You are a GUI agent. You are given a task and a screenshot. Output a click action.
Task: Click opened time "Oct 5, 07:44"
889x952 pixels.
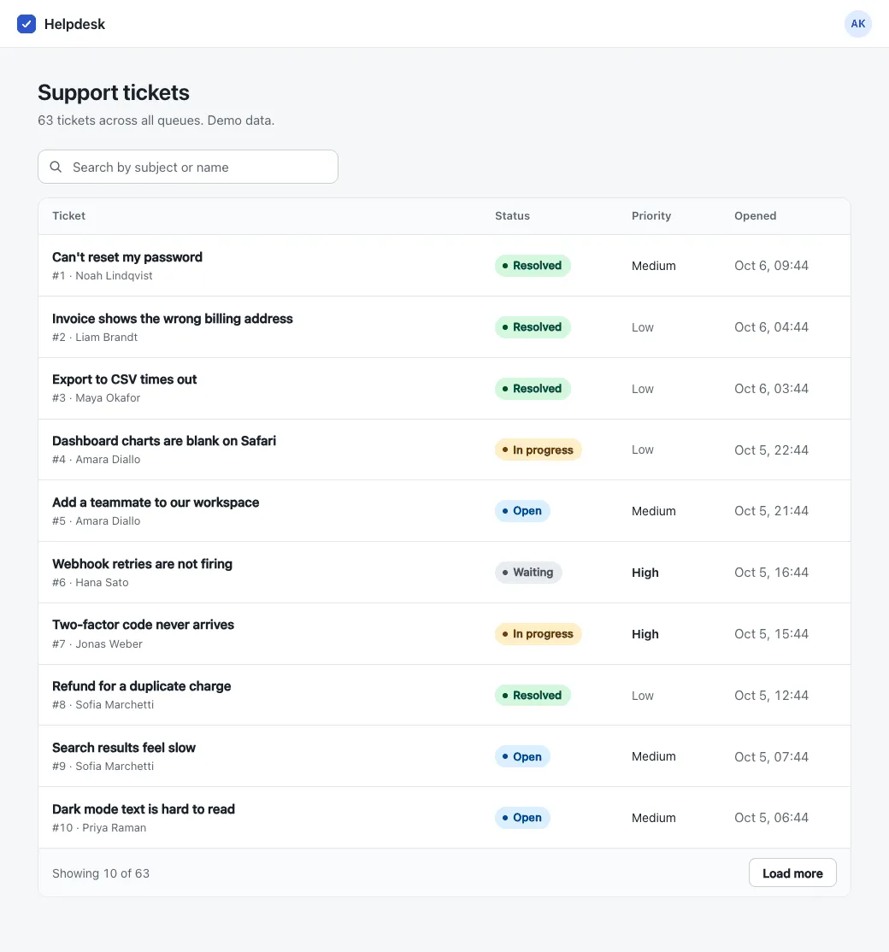771,757
